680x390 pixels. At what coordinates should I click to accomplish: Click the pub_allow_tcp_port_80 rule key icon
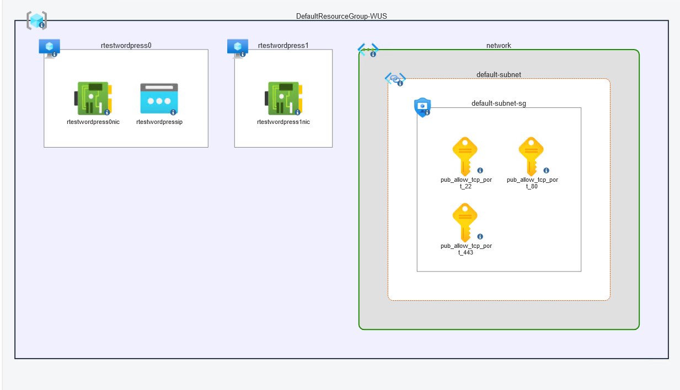coord(531,156)
